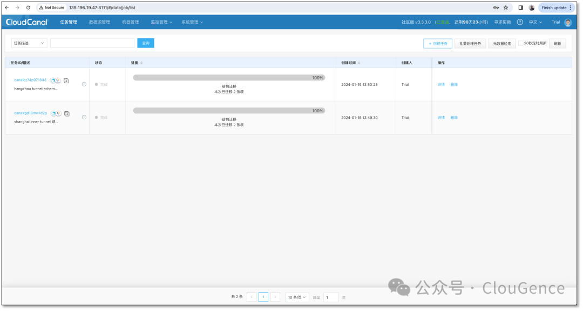Open the 监控管理 menu
This screenshot has height=311, width=583.
(x=161, y=22)
